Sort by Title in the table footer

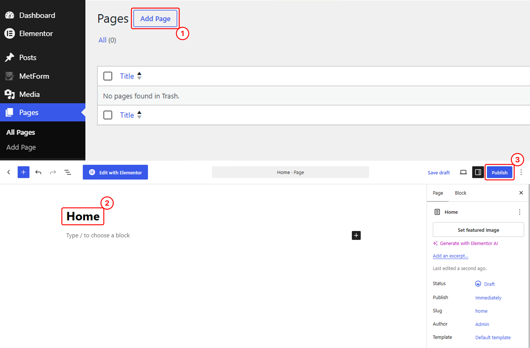point(131,115)
